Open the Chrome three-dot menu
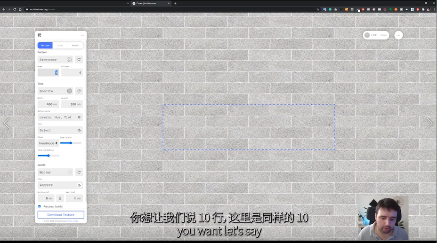The image size is (437, 243). (434, 9)
